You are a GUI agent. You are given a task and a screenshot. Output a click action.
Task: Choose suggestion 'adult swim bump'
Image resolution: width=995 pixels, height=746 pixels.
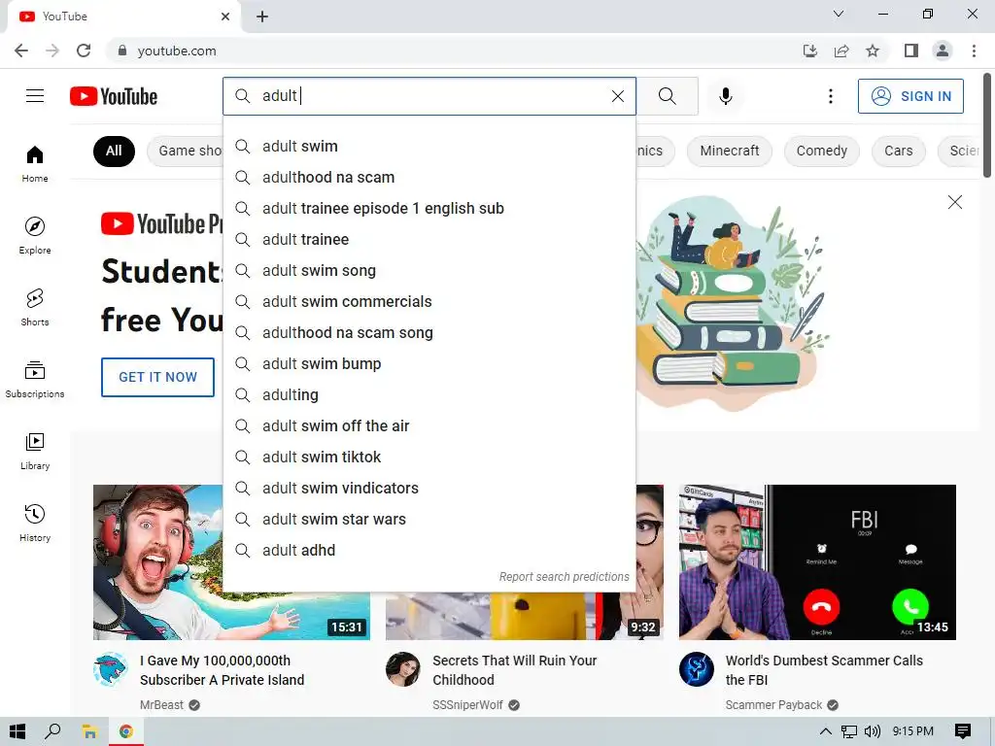[429, 363]
